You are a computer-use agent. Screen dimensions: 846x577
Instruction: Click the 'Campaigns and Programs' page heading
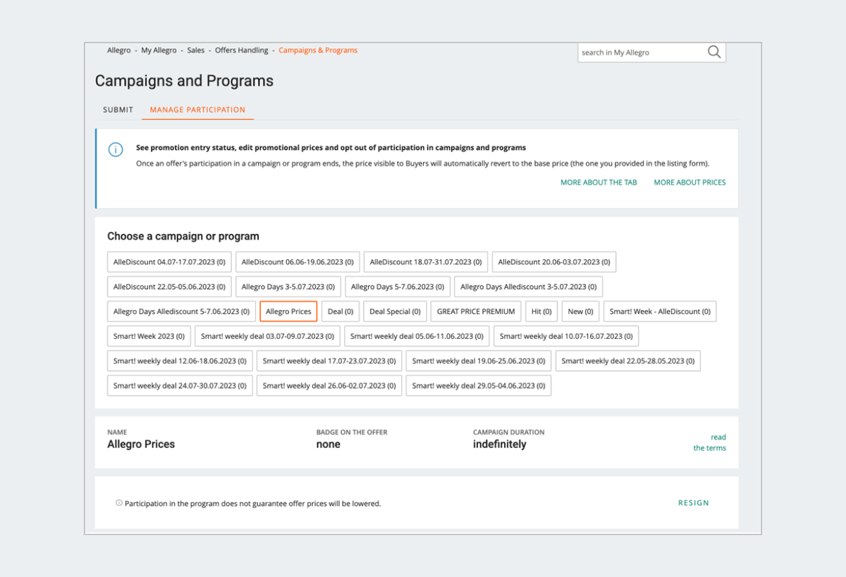pyautogui.click(x=184, y=81)
